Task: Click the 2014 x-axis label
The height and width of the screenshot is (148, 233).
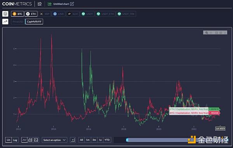Action: click(x=54, y=129)
